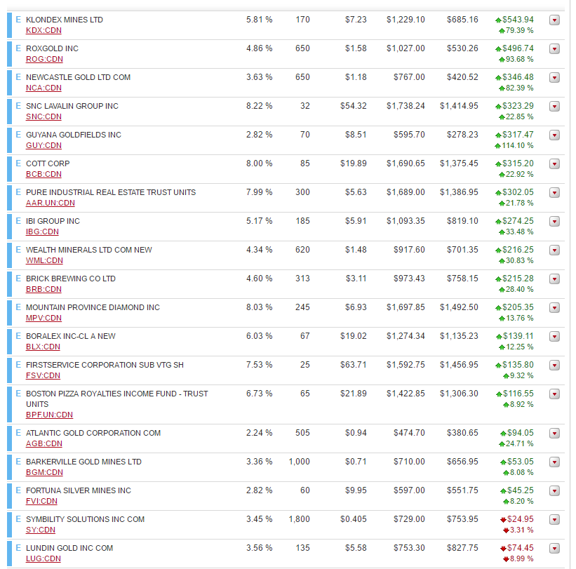The height and width of the screenshot is (569, 576).
Task: Open dropdown menu for Klondex Mines row
Action: (554, 20)
